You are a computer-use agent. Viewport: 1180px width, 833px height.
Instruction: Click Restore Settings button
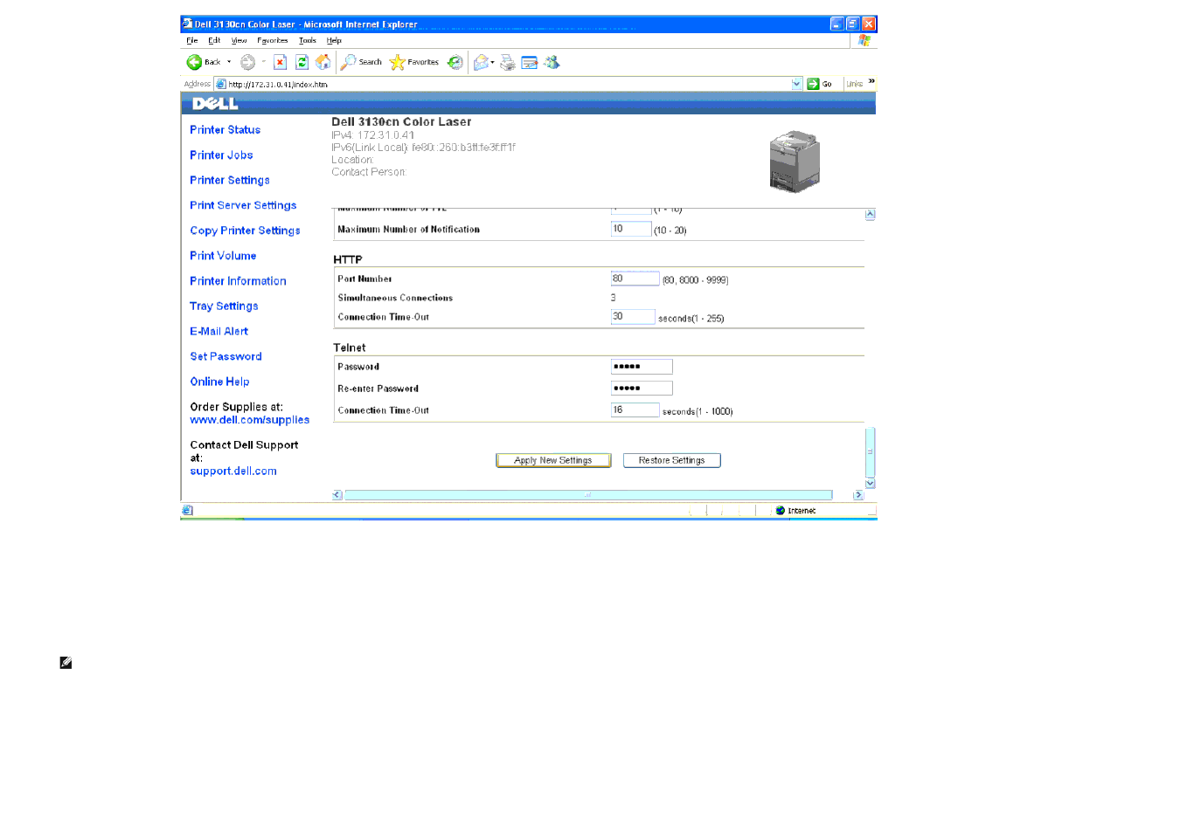pyautogui.click(x=671, y=460)
